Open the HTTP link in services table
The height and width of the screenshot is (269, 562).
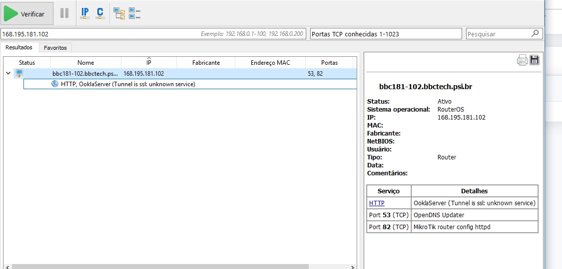(377, 203)
